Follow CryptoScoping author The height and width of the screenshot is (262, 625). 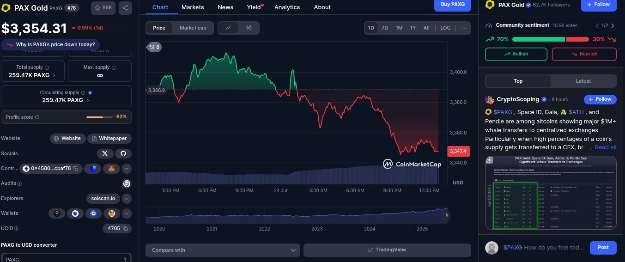tap(601, 99)
